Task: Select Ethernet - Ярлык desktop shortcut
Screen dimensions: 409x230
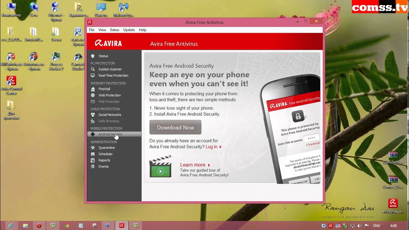Action: pos(56,12)
